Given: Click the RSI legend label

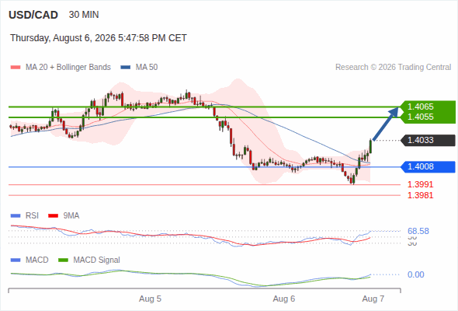Looking at the screenshot, I should point(32,216).
